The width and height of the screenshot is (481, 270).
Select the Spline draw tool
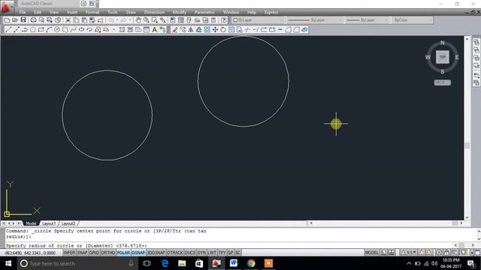74,30
